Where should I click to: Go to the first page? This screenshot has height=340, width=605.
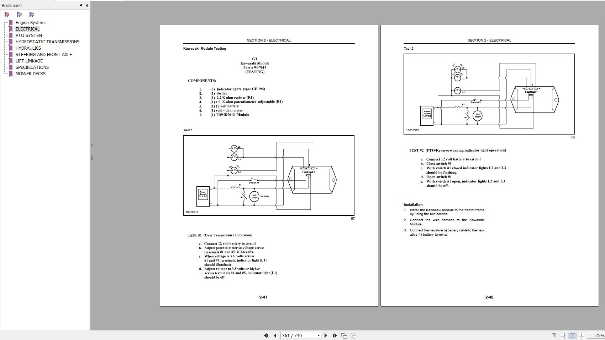tap(266, 335)
